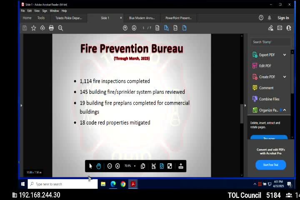Send file by email envelope icon
The image size is (300, 200).
pyautogui.click(x=280, y=28)
